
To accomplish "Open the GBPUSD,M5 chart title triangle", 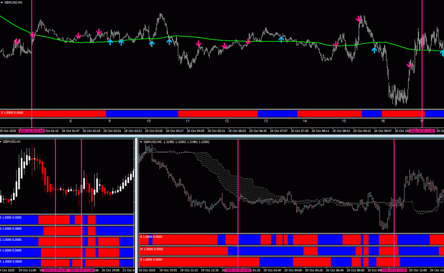I will 141,142.
